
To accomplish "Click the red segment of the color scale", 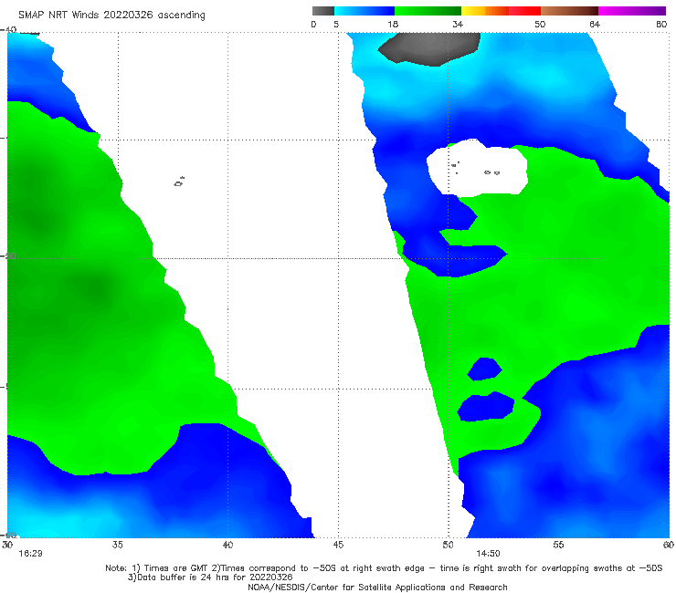I will pos(524,11).
